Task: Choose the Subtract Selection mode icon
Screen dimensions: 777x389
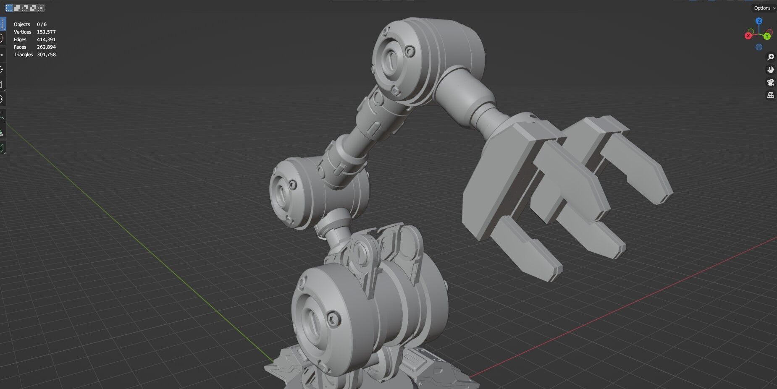Action: tap(25, 8)
